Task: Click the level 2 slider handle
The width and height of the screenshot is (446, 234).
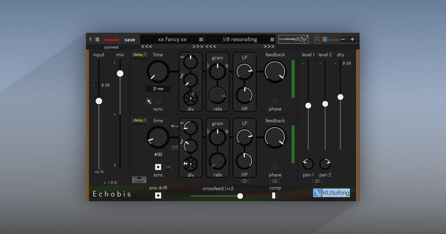Action: tap(325, 104)
